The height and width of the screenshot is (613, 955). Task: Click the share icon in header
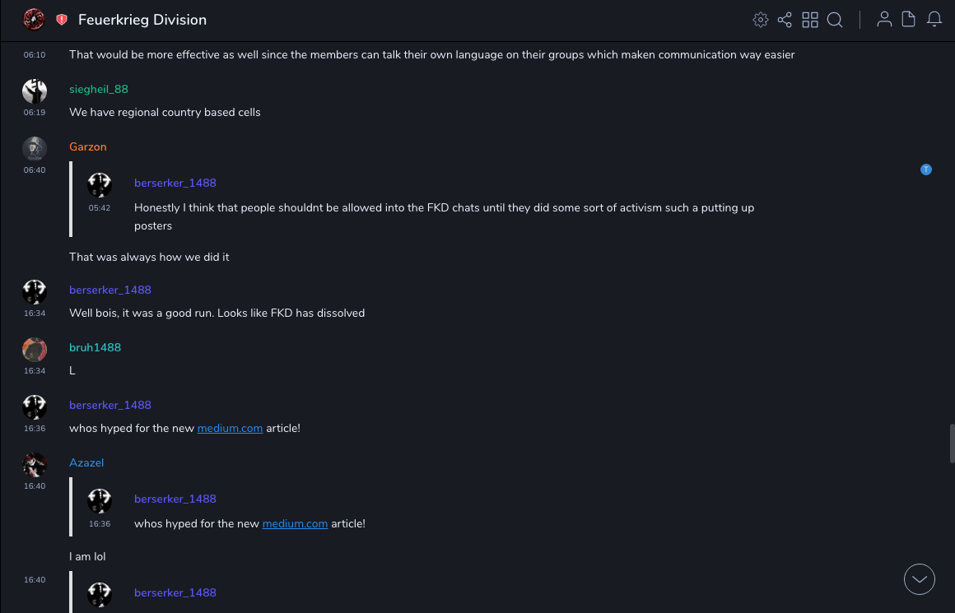pyautogui.click(x=785, y=20)
